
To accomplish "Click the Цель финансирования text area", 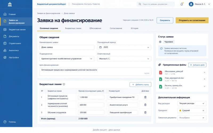I will (95, 72).
